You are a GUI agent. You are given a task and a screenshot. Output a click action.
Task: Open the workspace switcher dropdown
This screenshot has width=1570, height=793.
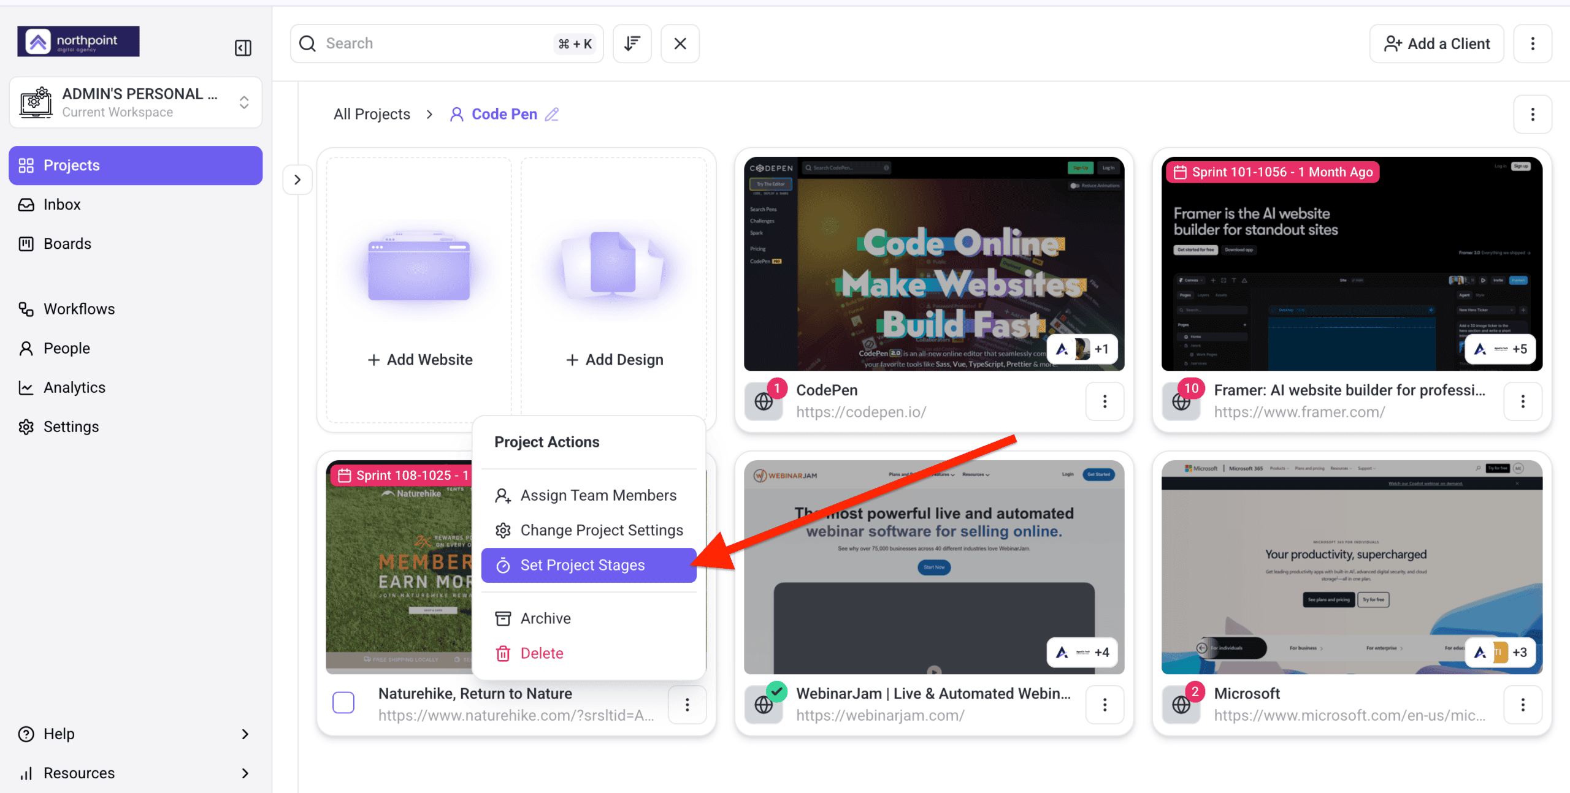point(136,102)
